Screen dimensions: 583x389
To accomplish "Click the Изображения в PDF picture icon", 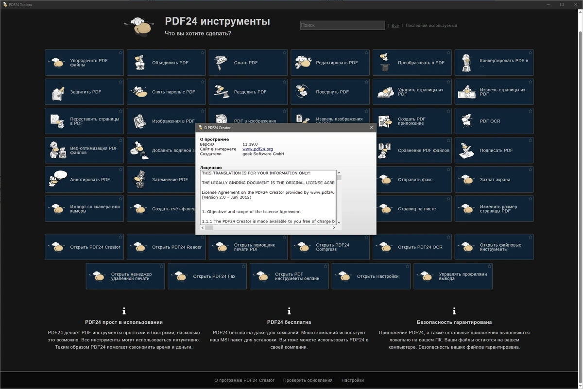I will click(140, 121).
